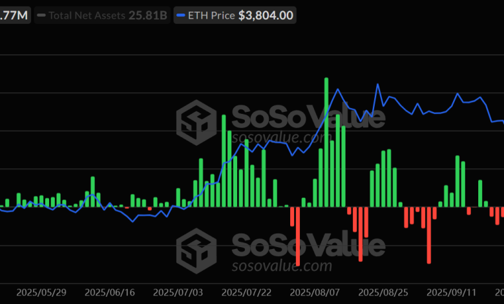The height and width of the screenshot is (304, 504).
Task: Select the 2025/07/22 date axis label
Action: 248,292
